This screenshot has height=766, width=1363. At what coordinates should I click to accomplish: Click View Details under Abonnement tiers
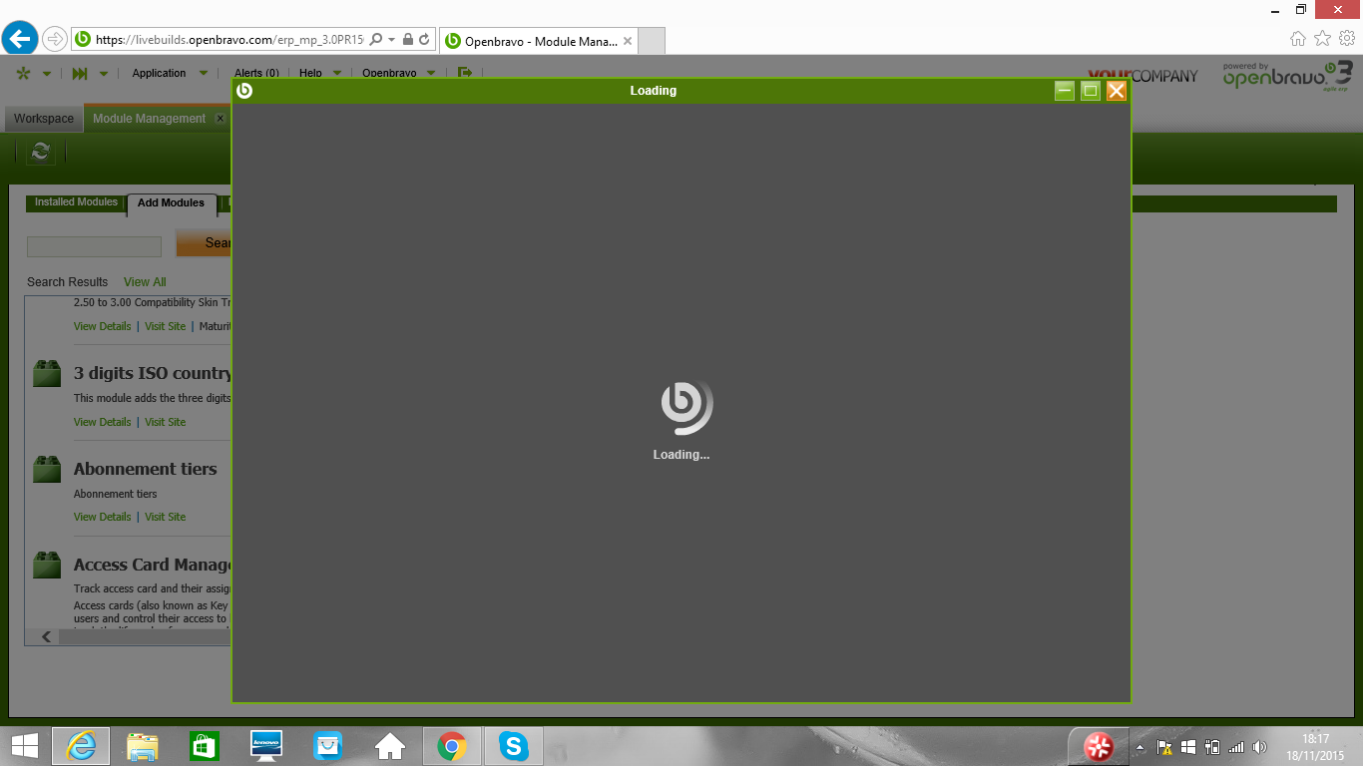(x=102, y=517)
